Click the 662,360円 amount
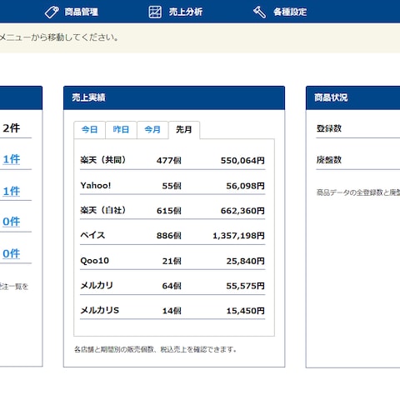400x400 pixels. [242, 211]
